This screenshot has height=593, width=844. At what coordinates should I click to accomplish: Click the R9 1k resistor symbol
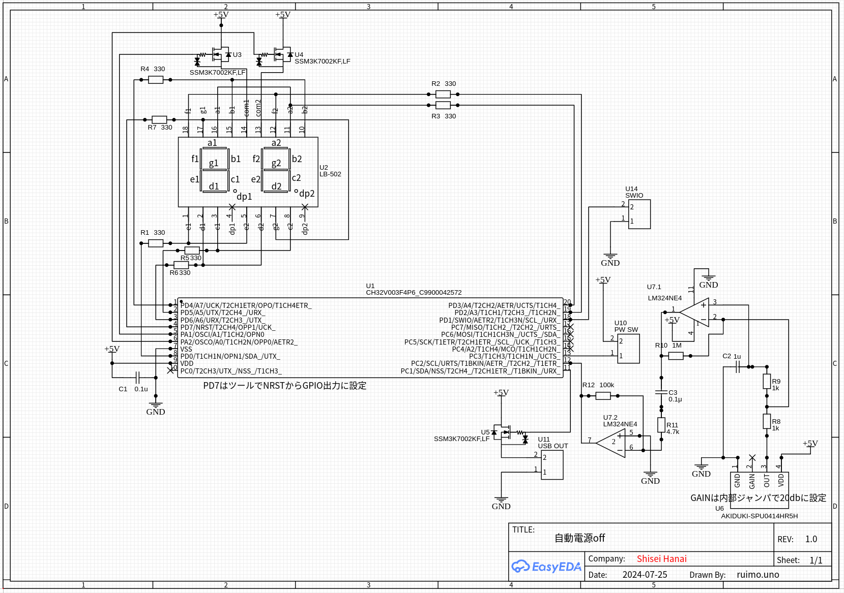[767, 382]
